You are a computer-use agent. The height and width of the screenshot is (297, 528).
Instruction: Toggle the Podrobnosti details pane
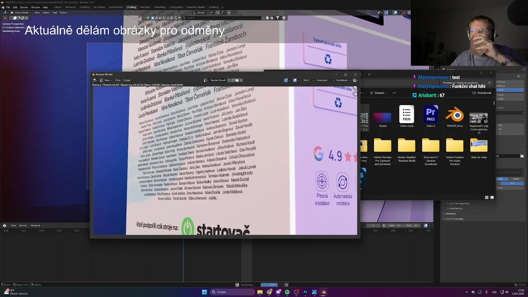482,93
